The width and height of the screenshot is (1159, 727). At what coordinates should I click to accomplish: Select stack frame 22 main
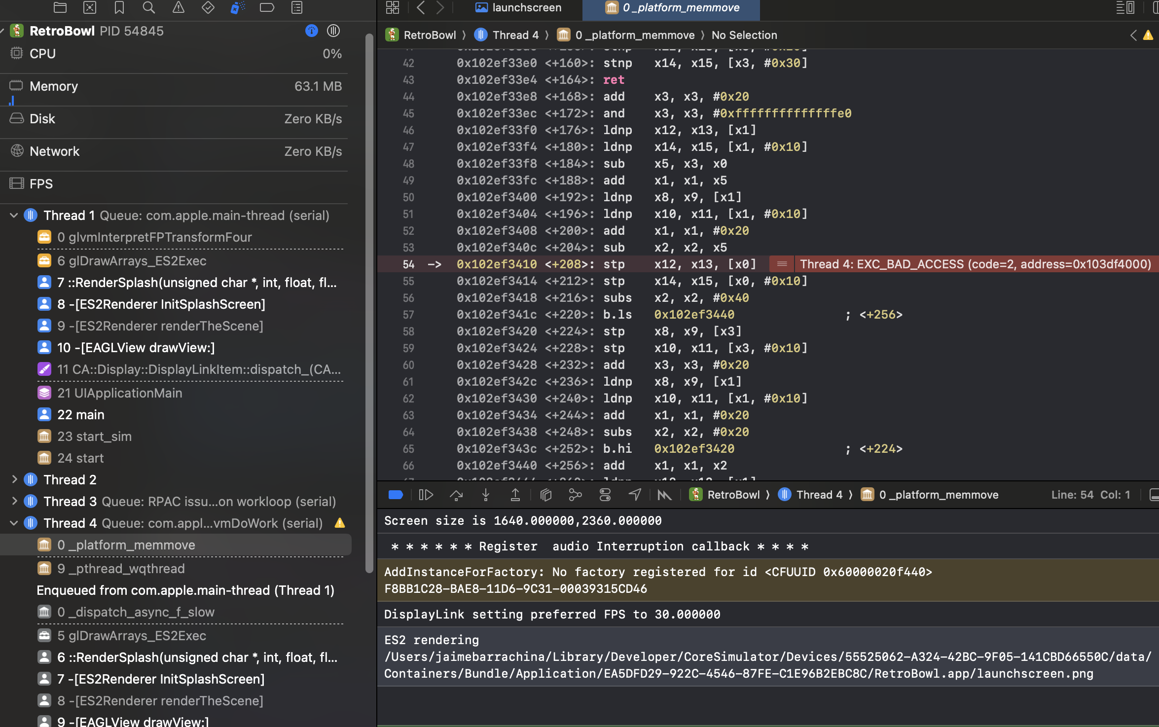(80, 415)
